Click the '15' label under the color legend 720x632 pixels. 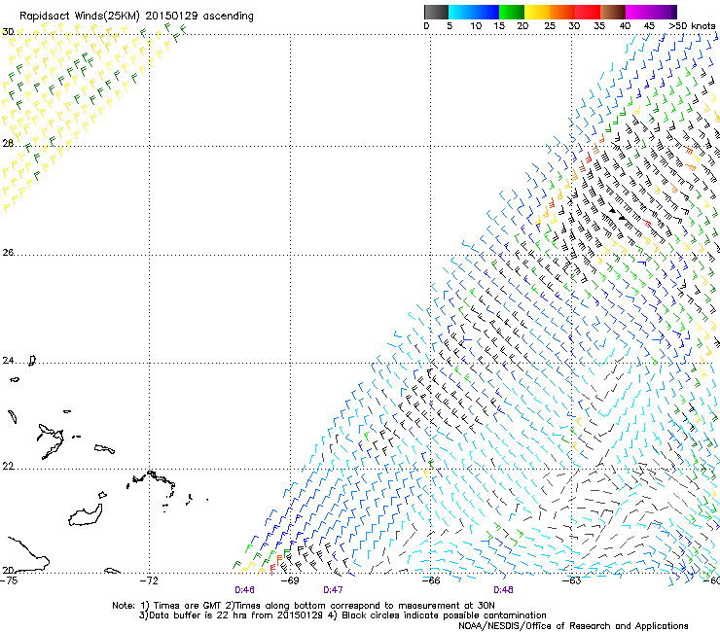[x=499, y=26]
